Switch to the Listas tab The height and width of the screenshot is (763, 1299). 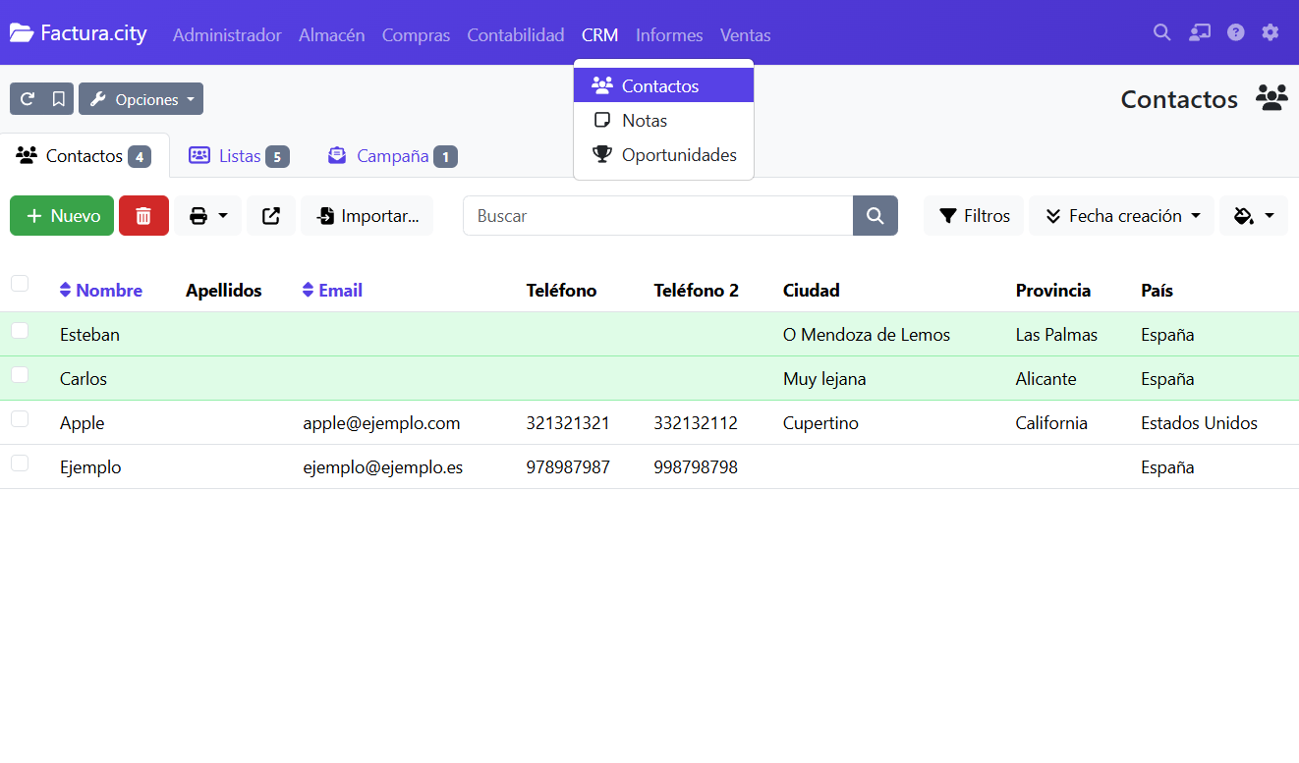[x=239, y=156]
